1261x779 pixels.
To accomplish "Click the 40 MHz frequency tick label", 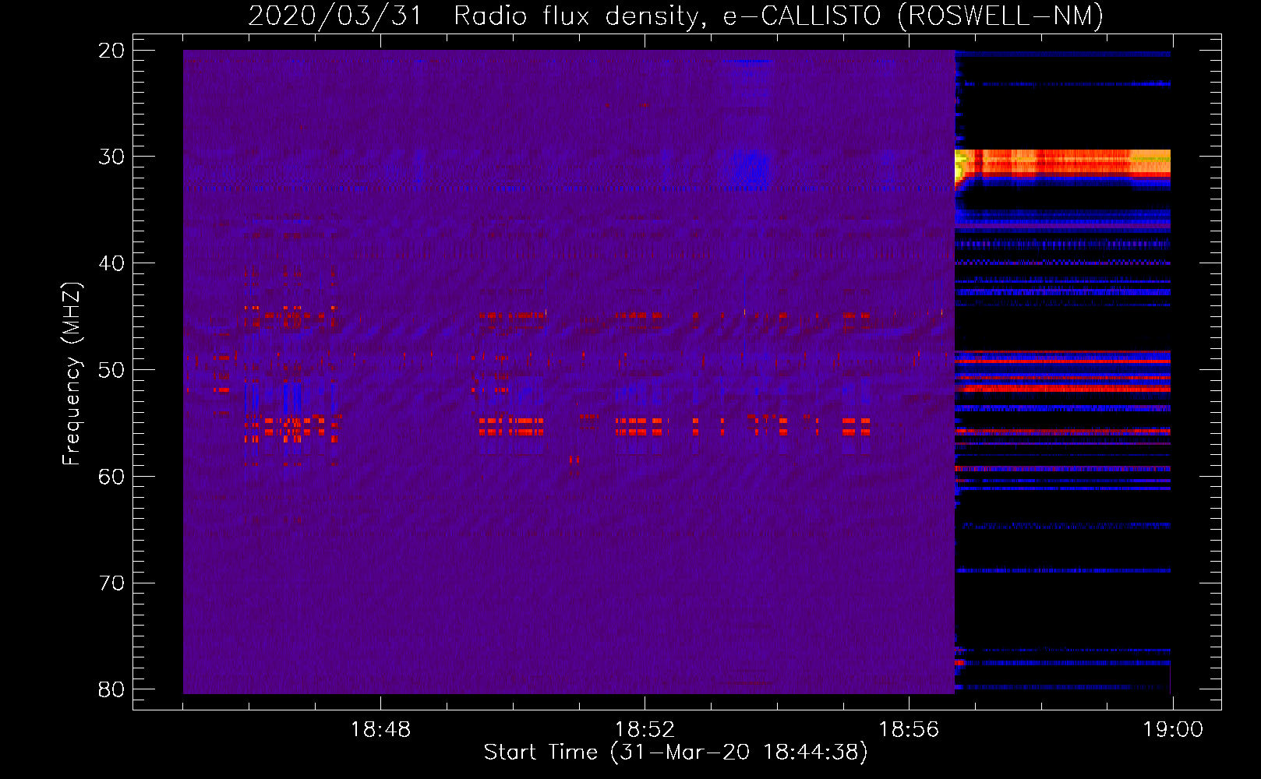I will point(111,263).
